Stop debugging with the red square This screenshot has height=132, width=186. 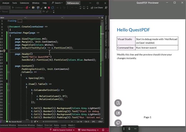coord(49,8)
